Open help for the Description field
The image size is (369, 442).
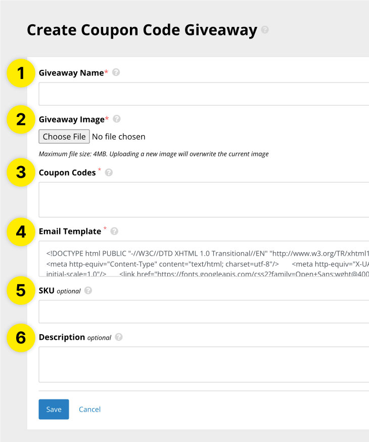(x=119, y=337)
